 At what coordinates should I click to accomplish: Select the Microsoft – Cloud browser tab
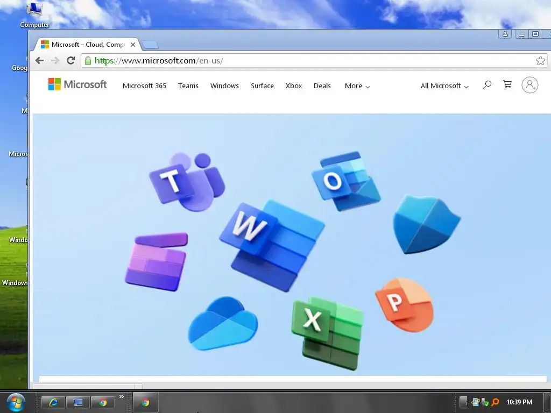point(88,45)
